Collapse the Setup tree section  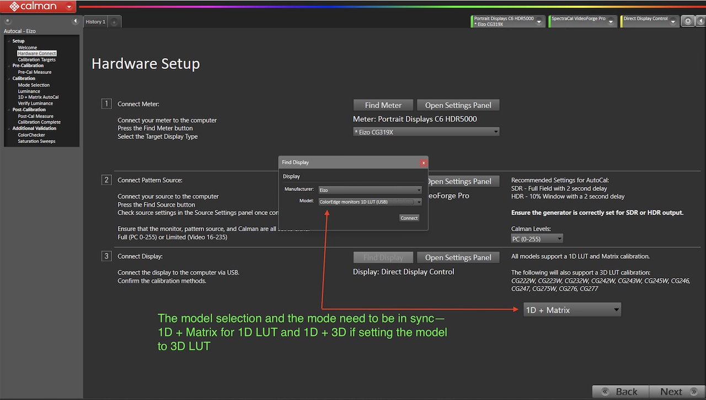click(9, 41)
